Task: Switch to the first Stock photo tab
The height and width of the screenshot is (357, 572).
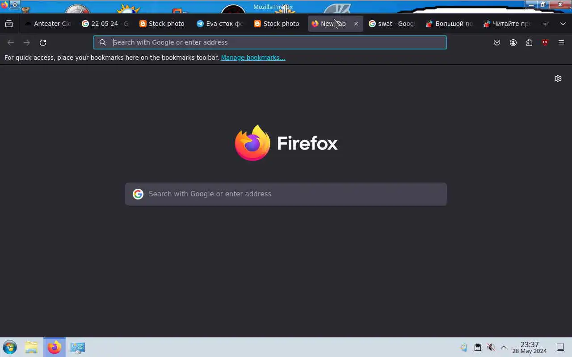Action: (x=162, y=24)
